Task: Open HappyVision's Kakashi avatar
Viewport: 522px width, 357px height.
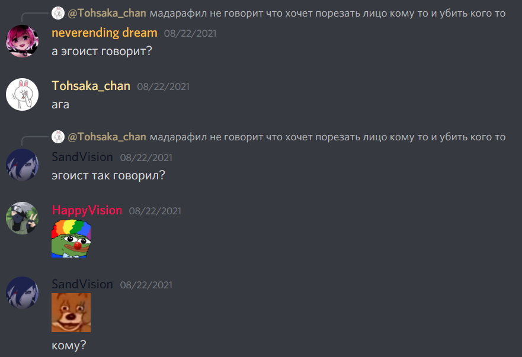Action: (x=23, y=218)
